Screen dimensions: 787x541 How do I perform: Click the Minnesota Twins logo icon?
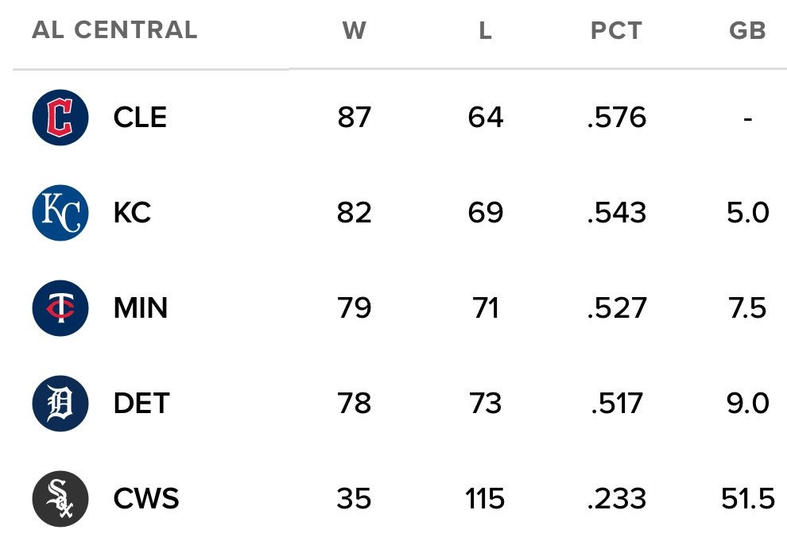pyautogui.click(x=60, y=308)
